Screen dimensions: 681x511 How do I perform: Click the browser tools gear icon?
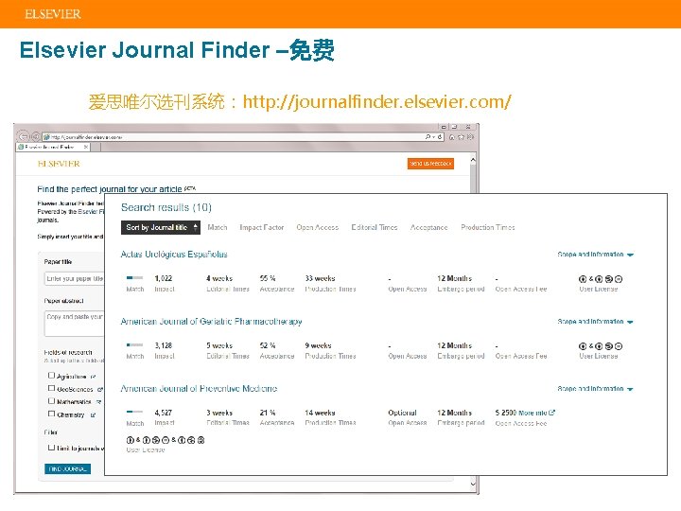(x=470, y=137)
